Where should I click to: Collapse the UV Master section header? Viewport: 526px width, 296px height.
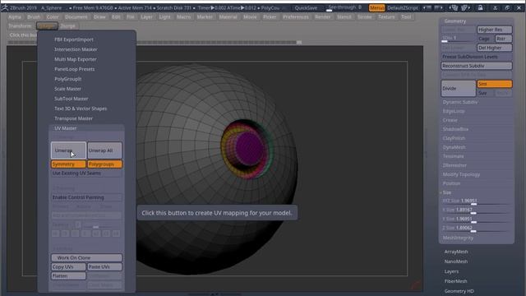[66, 128]
